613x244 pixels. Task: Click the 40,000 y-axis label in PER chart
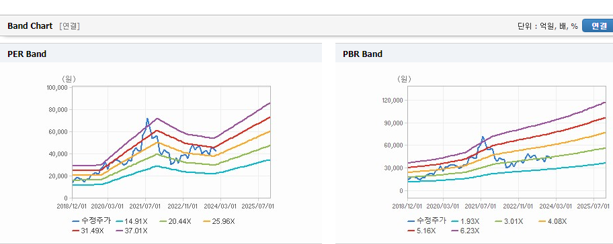pyautogui.click(x=58, y=154)
